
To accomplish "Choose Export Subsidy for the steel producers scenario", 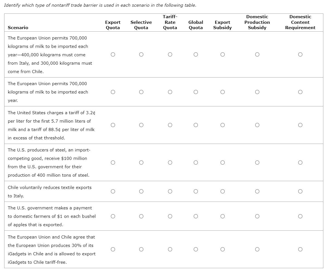I will click(x=222, y=162).
